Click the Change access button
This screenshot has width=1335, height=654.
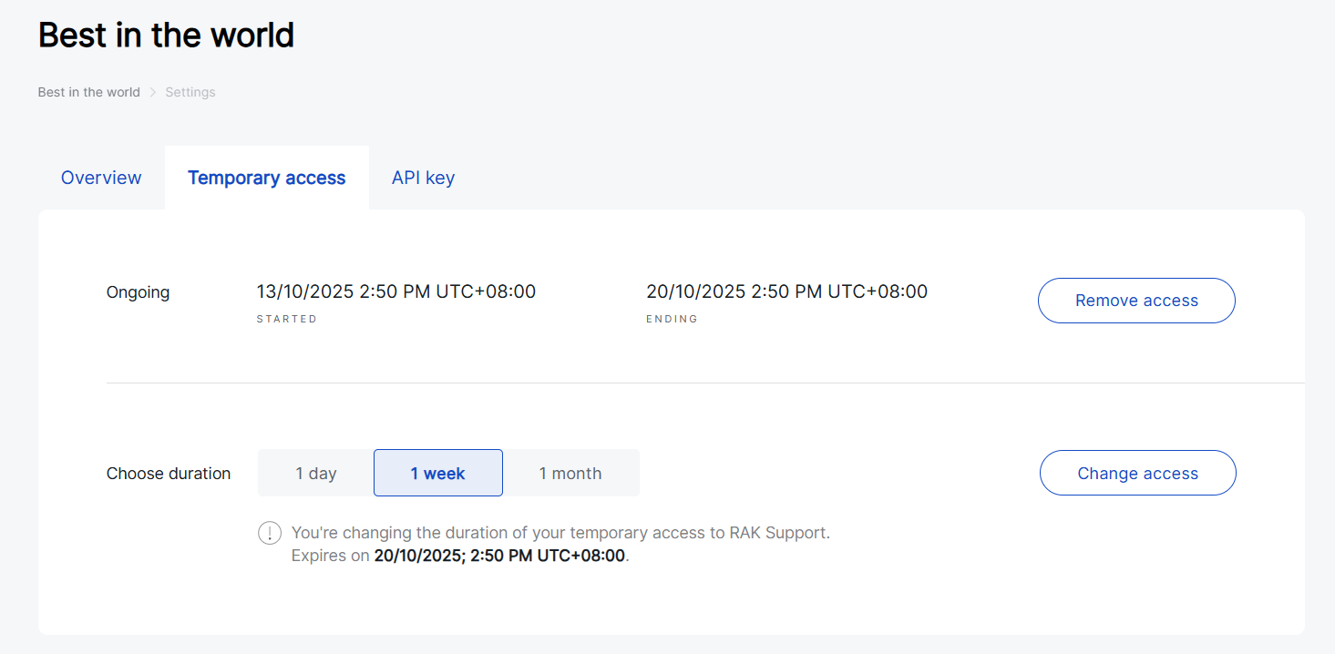[x=1137, y=474]
